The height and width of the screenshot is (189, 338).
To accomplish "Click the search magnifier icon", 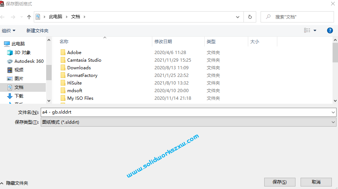I will point(268,17).
